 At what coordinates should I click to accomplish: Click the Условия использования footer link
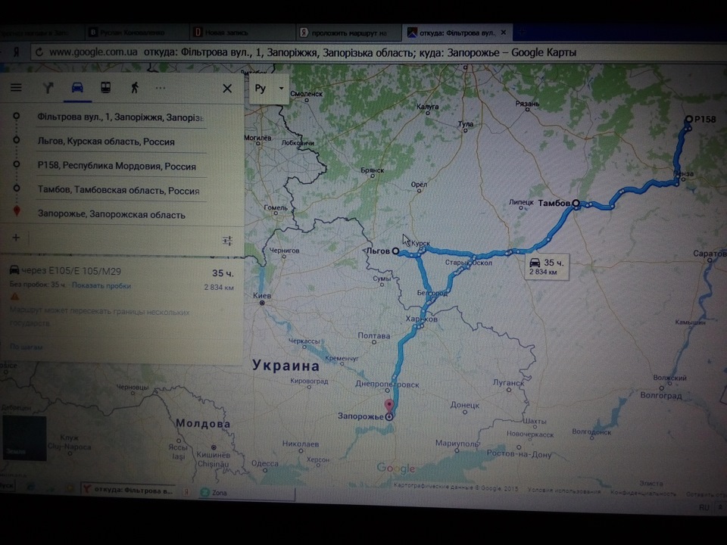click(563, 490)
